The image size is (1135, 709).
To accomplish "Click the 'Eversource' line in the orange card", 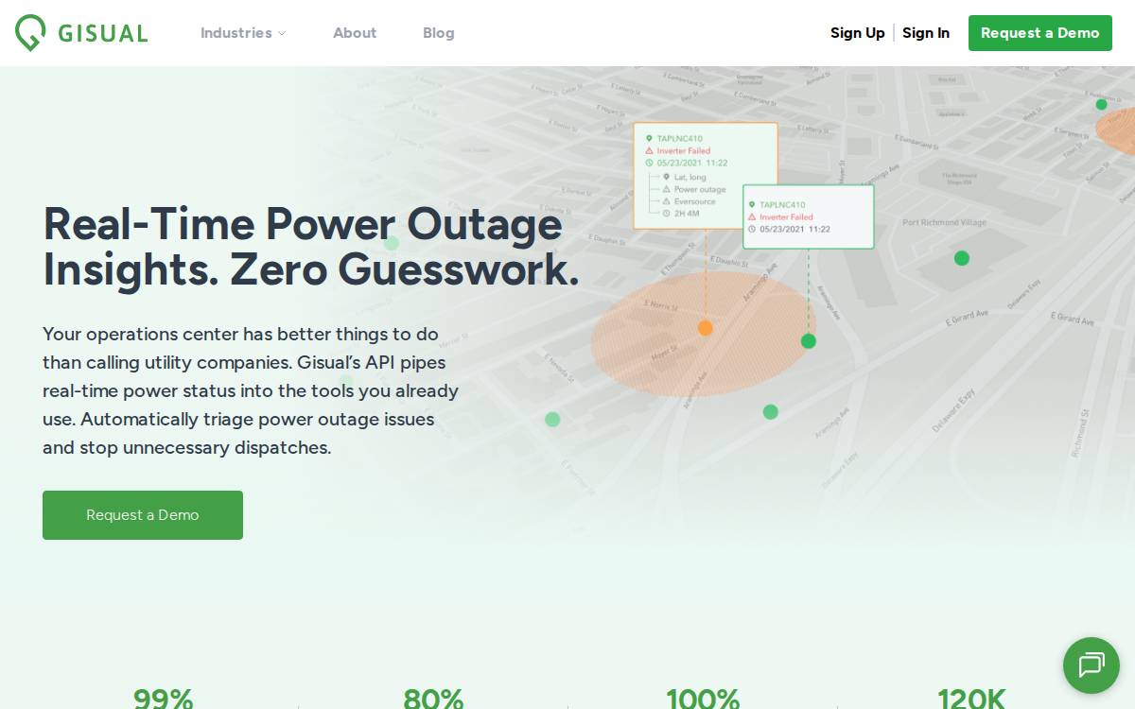I will tap(695, 201).
